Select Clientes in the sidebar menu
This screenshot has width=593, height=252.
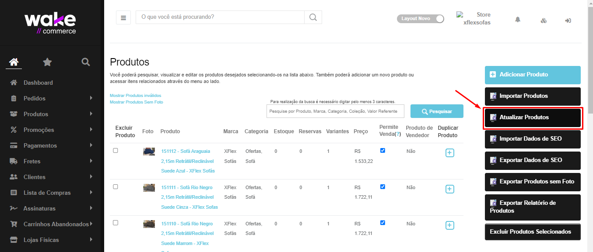(x=34, y=177)
